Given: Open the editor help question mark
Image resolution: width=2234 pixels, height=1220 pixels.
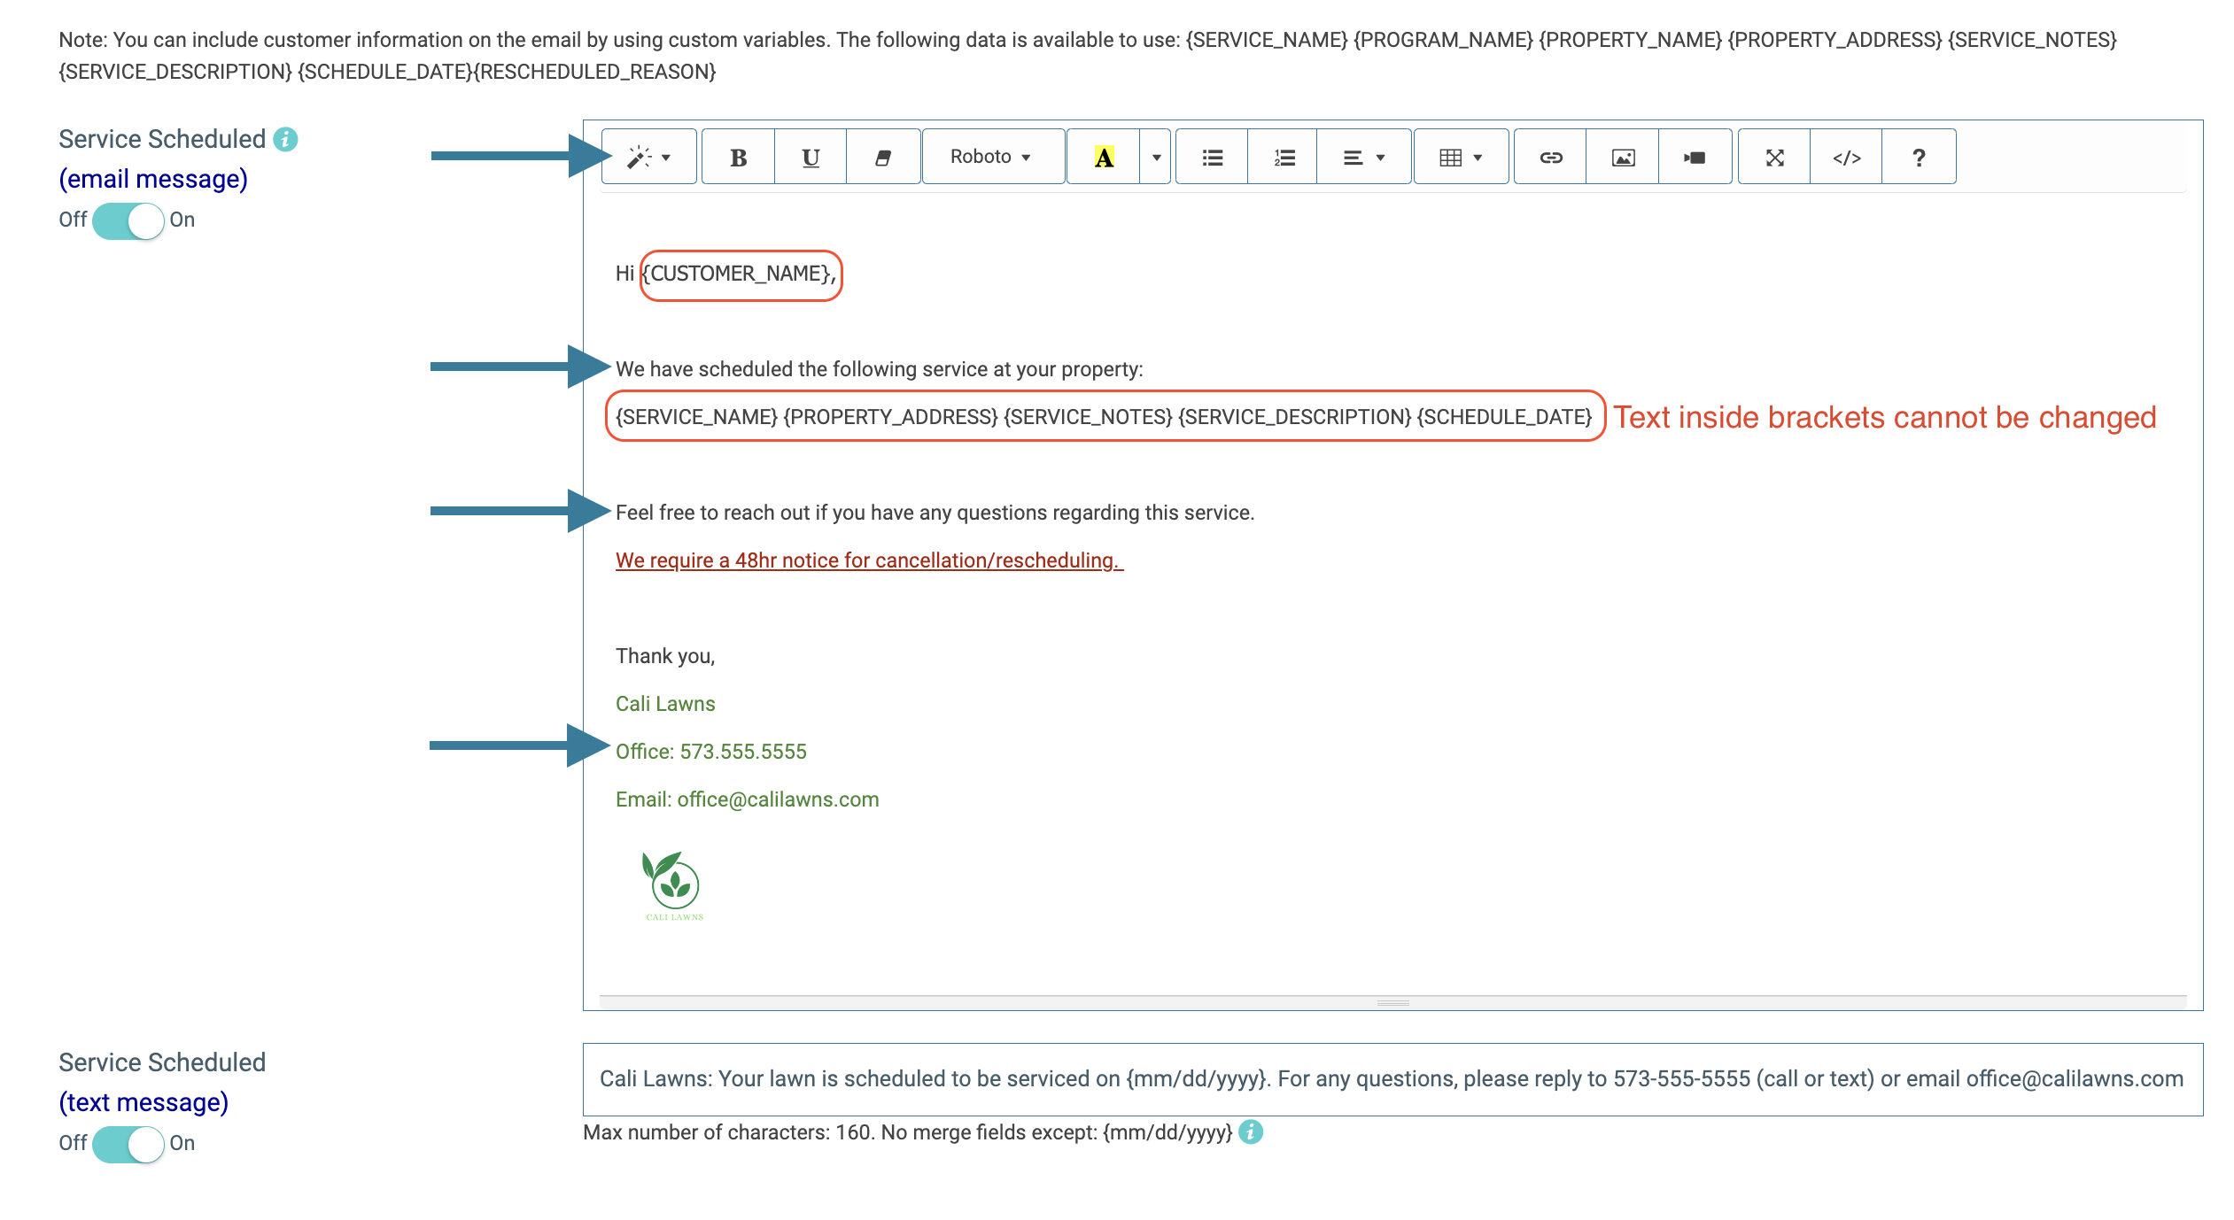Looking at the screenshot, I should click(1918, 158).
